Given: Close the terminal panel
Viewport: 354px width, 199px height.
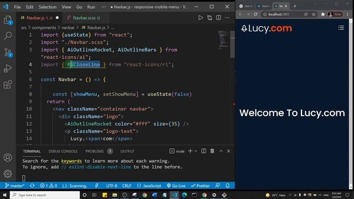Looking at the screenshot, I should pyautogui.click(x=228, y=151).
